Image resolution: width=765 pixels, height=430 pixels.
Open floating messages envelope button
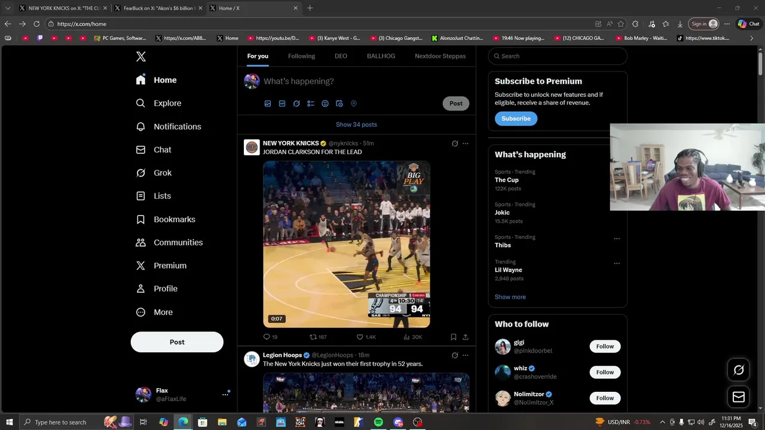739,397
